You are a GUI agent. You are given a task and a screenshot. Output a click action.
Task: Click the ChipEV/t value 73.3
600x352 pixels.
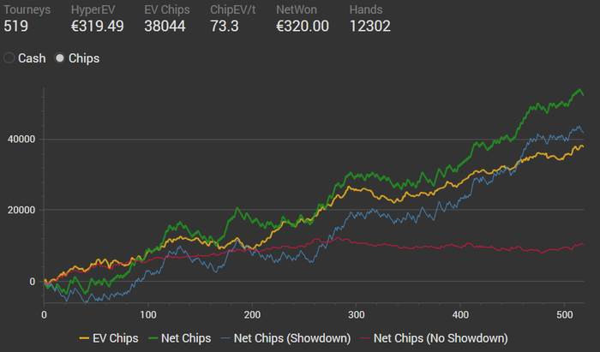click(225, 27)
